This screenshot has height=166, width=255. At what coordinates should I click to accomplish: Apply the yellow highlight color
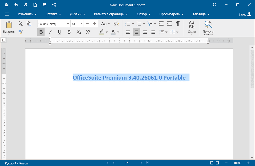[x=101, y=32]
